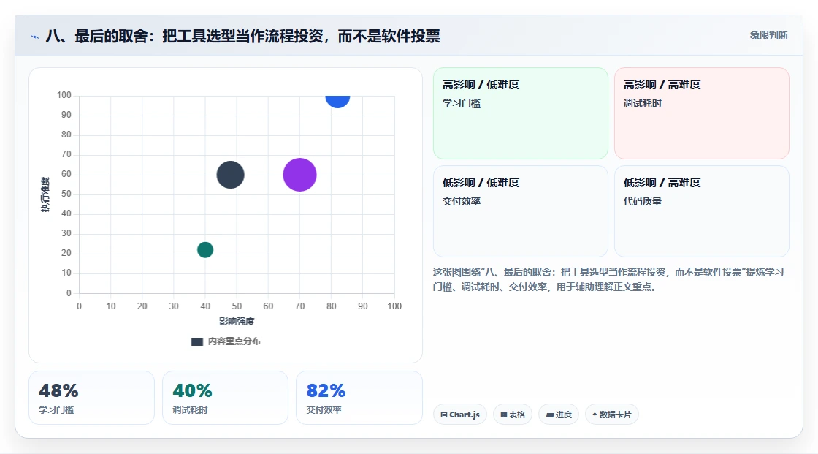The image size is (818, 454).
Task: Click the 调试耗时 text in pink card
Action: 642,103
